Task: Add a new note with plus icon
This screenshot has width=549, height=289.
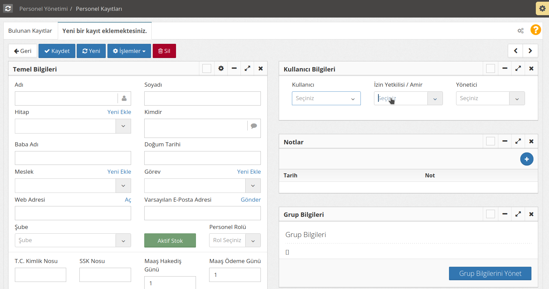Action: coord(526,159)
